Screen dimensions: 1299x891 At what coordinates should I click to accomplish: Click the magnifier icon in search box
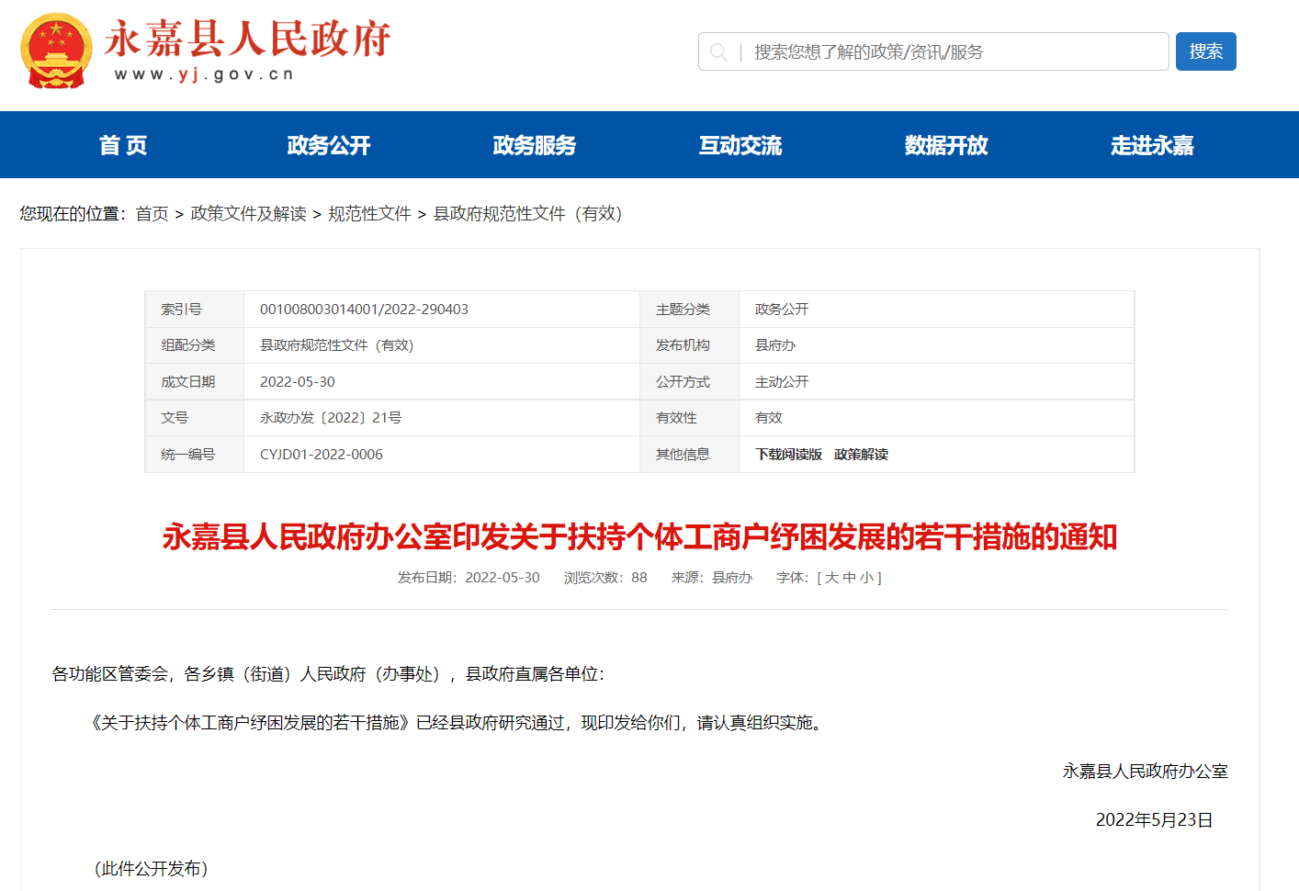tap(718, 52)
